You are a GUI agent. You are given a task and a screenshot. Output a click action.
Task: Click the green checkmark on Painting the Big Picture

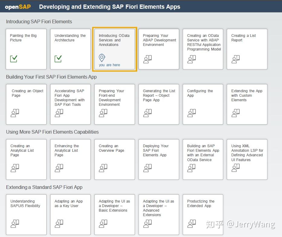pyautogui.click(x=14, y=59)
